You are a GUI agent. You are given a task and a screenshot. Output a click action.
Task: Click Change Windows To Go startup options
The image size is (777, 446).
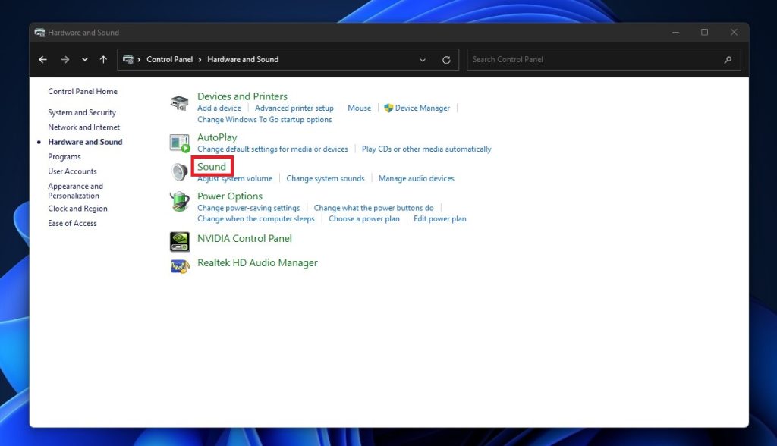pyautogui.click(x=265, y=119)
